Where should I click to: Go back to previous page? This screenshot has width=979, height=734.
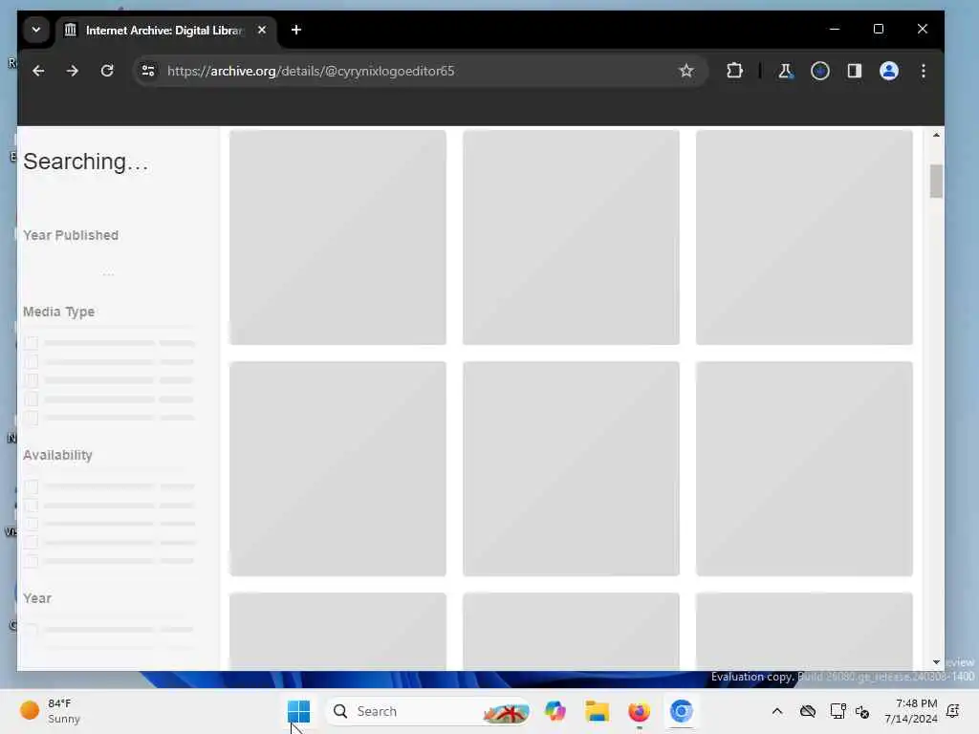tap(38, 71)
